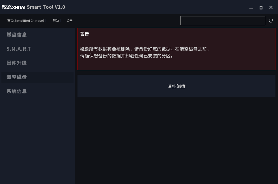Click the Smart Tool V1.0 title text

click(46, 7)
